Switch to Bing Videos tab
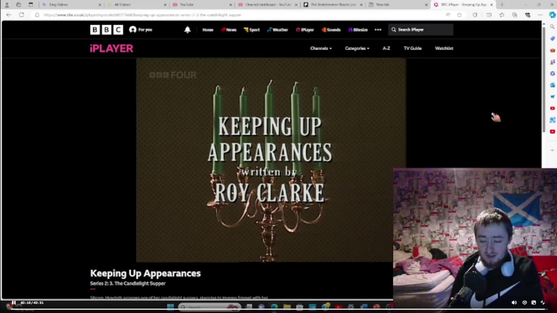The image size is (557, 313). tap(72, 5)
